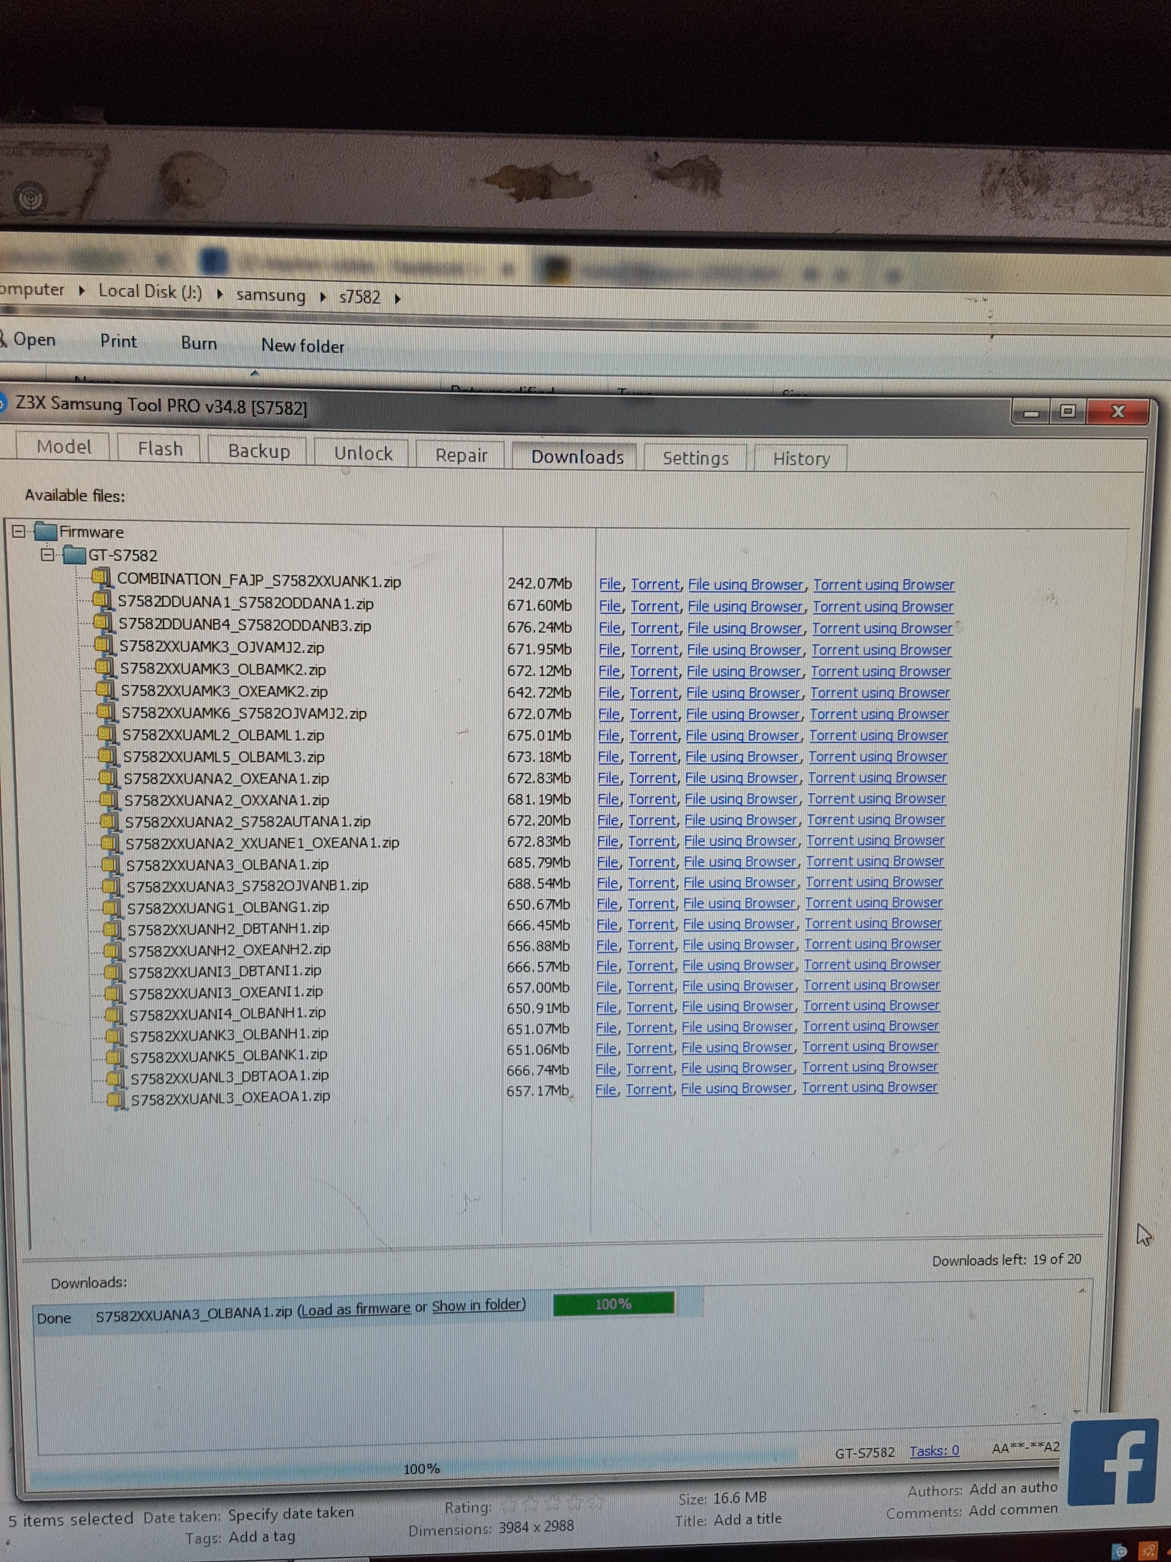1171x1562 pixels.
Task: Click zip icon beside S7582DDUANA1_S7582ODDANA1.zip
Action: tap(103, 601)
